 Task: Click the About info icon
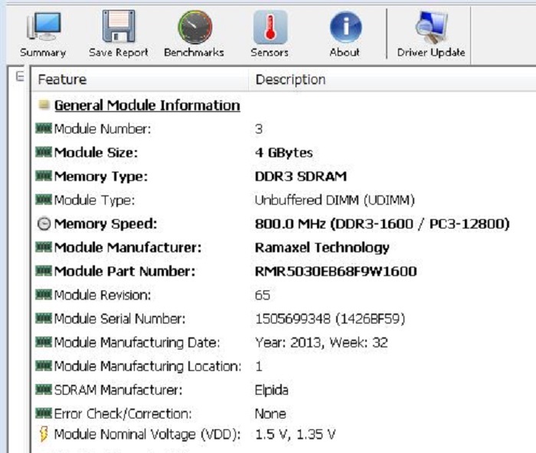[345, 28]
